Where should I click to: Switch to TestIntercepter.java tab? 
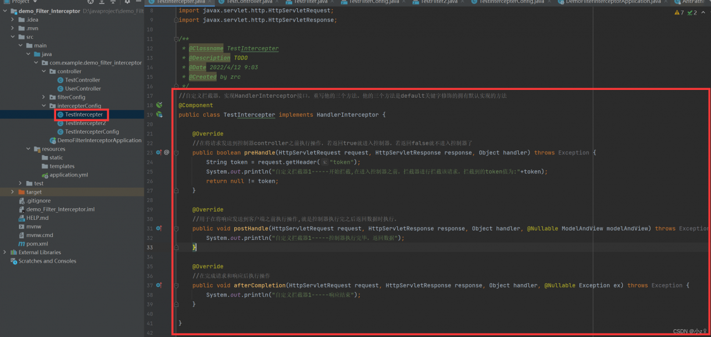(x=181, y=2)
